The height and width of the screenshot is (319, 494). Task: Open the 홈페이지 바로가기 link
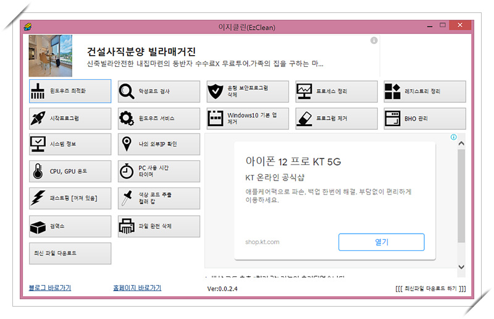click(137, 287)
